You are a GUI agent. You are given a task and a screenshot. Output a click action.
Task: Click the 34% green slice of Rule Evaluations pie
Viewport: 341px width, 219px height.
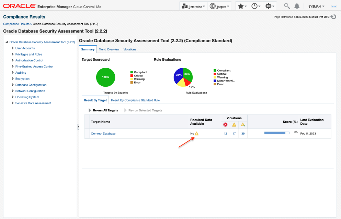187,74
